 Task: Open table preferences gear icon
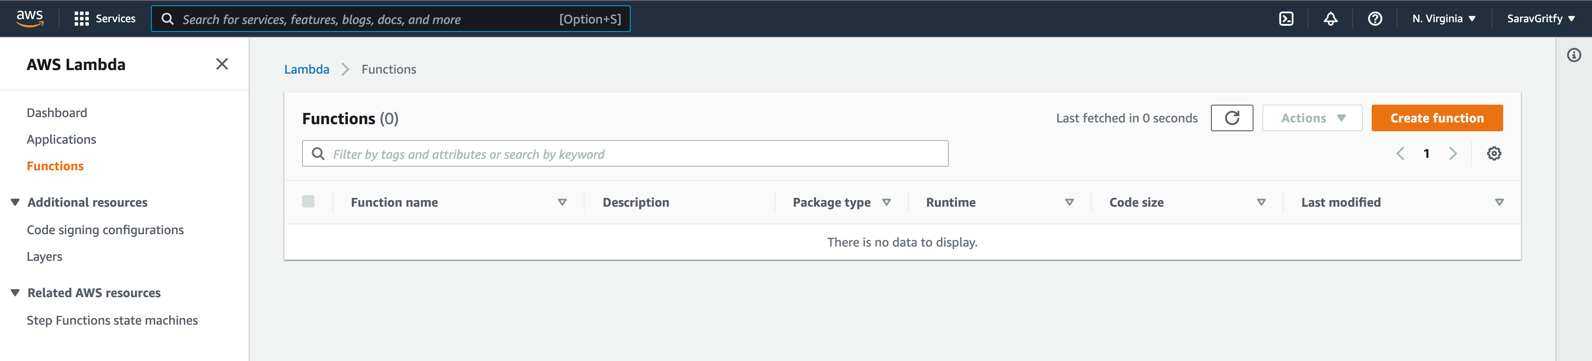pos(1493,153)
